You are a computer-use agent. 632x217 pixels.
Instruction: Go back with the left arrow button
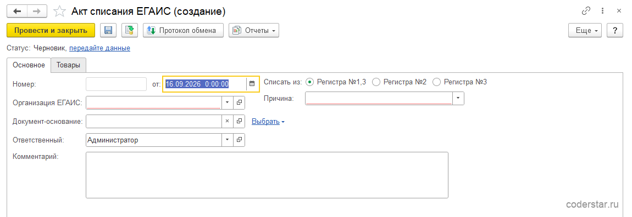click(x=17, y=12)
